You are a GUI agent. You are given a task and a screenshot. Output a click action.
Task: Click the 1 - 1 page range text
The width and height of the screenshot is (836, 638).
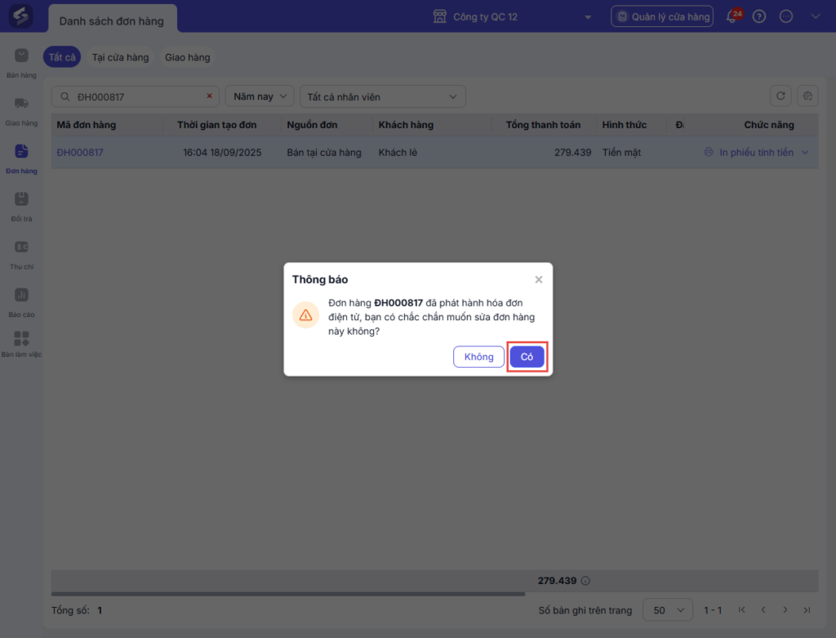pos(712,610)
